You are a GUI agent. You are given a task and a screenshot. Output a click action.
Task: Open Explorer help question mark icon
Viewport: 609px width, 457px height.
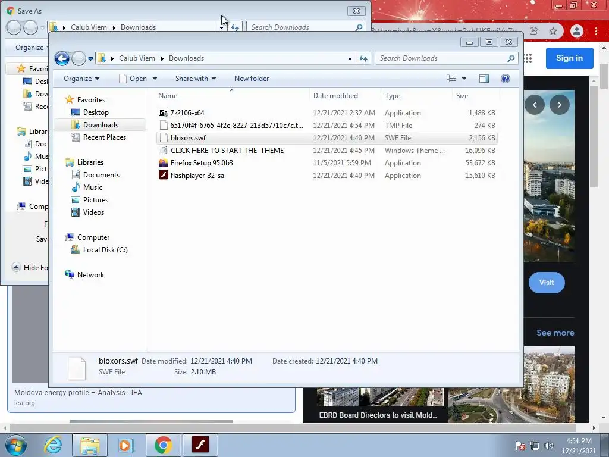point(506,79)
